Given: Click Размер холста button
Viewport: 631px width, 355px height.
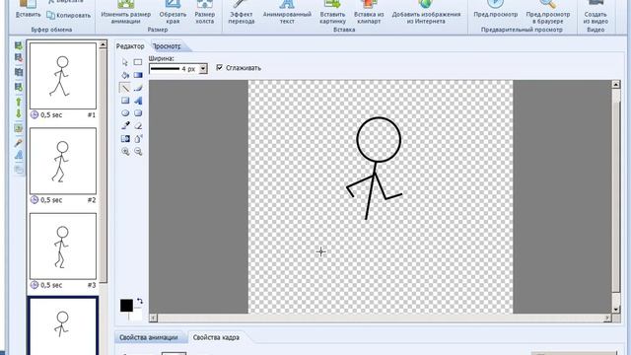Looking at the screenshot, I should (204, 13).
